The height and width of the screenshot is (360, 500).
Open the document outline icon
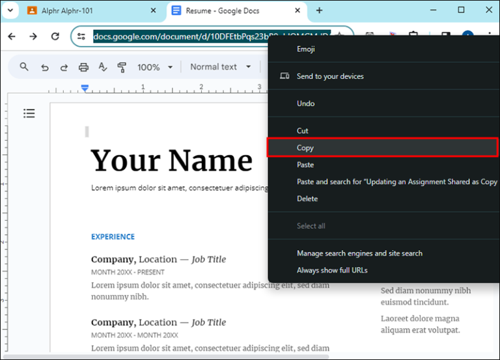(x=29, y=114)
